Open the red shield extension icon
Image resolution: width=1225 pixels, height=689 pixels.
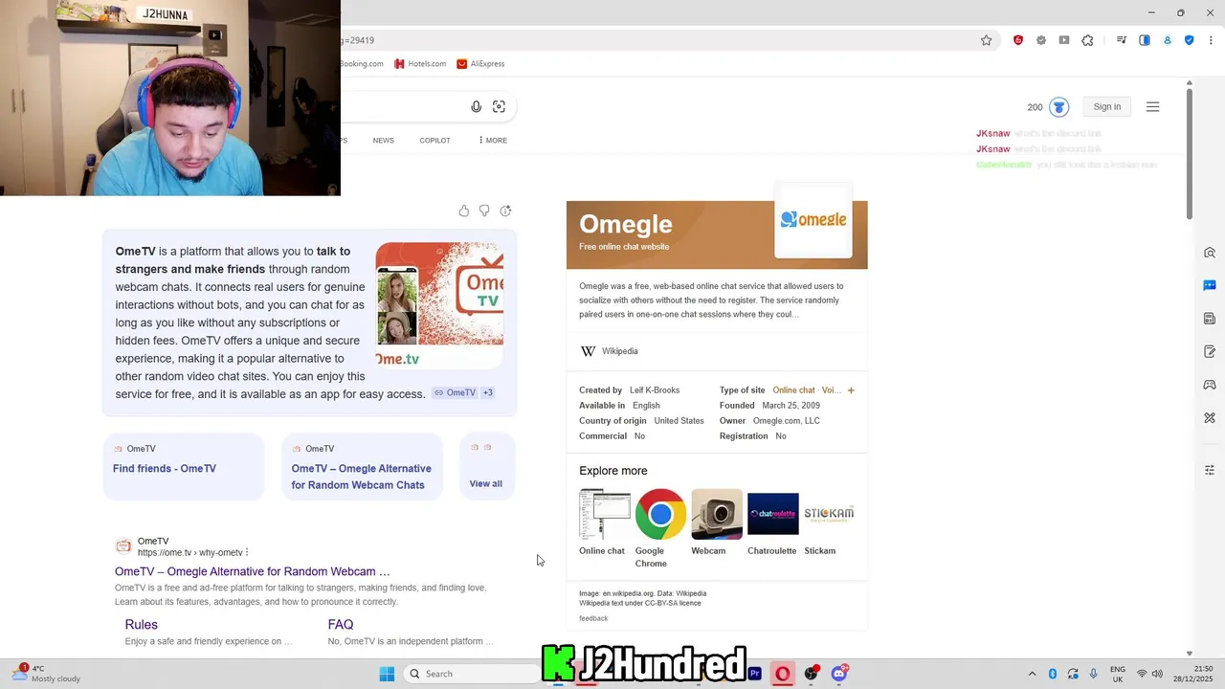(x=1017, y=40)
